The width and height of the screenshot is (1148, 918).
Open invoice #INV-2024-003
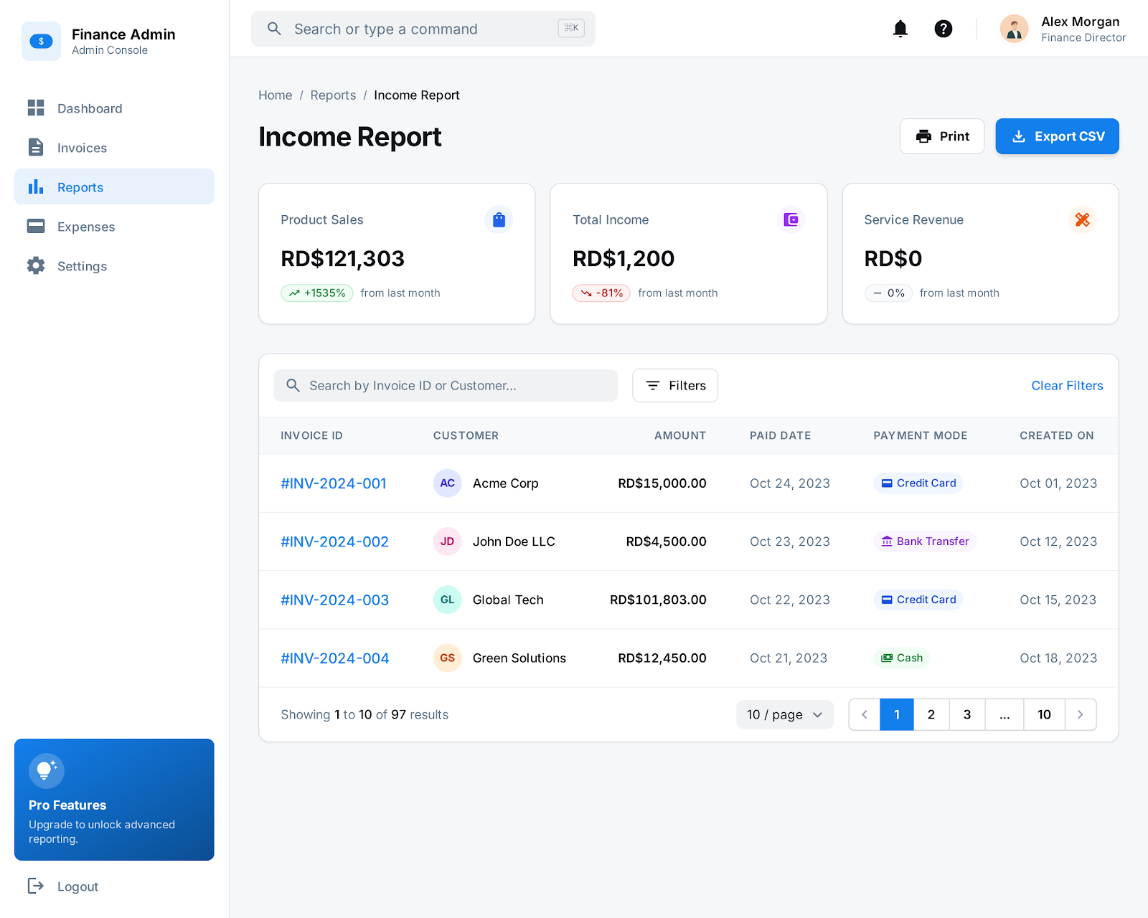click(x=334, y=600)
